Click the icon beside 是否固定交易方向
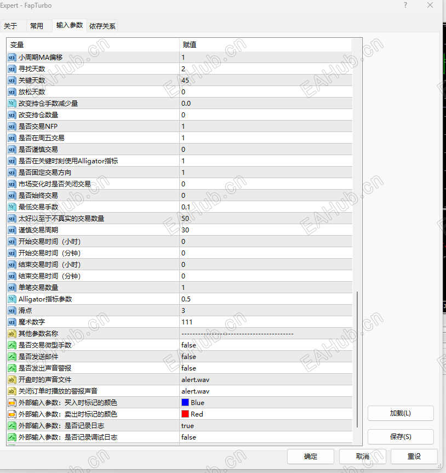 [12, 173]
